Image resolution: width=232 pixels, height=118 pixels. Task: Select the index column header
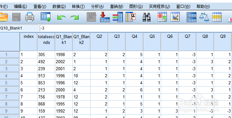pyautogui.click(x=29, y=42)
